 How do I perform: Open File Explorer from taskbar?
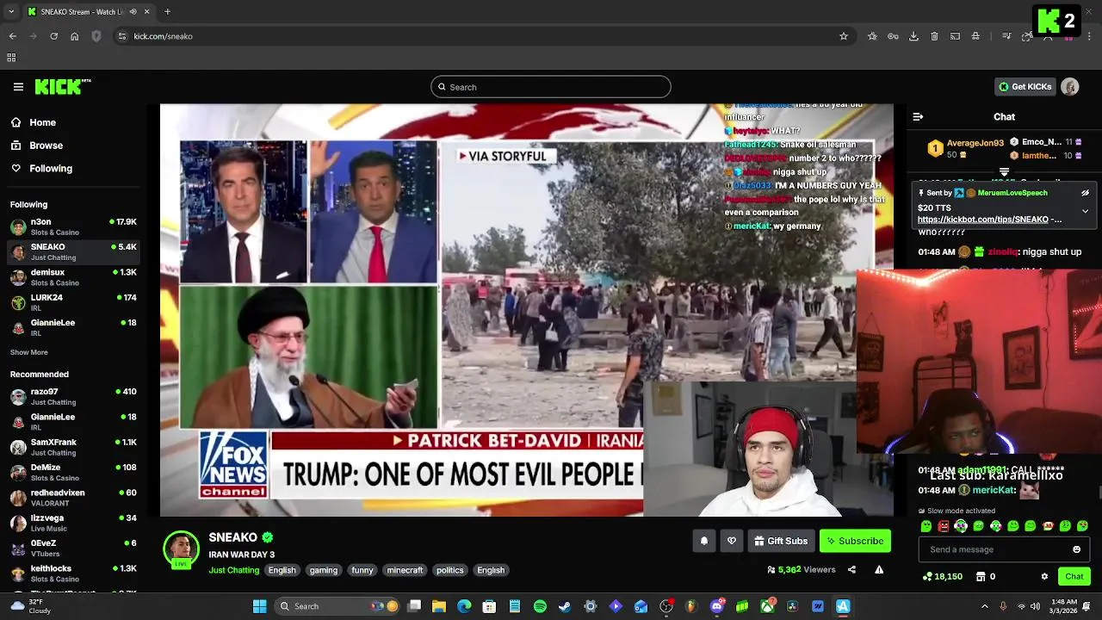[439, 606]
